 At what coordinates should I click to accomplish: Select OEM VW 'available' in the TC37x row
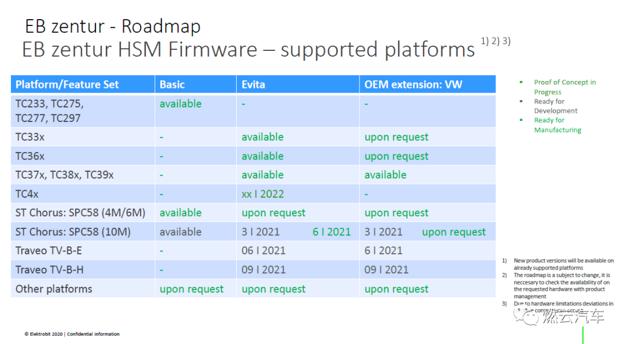(x=385, y=175)
